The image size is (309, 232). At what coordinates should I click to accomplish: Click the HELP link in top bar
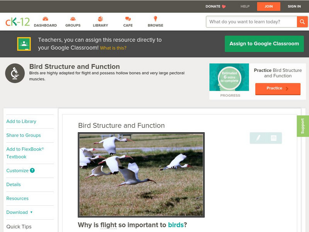pyautogui.click(x=245, y=7)
